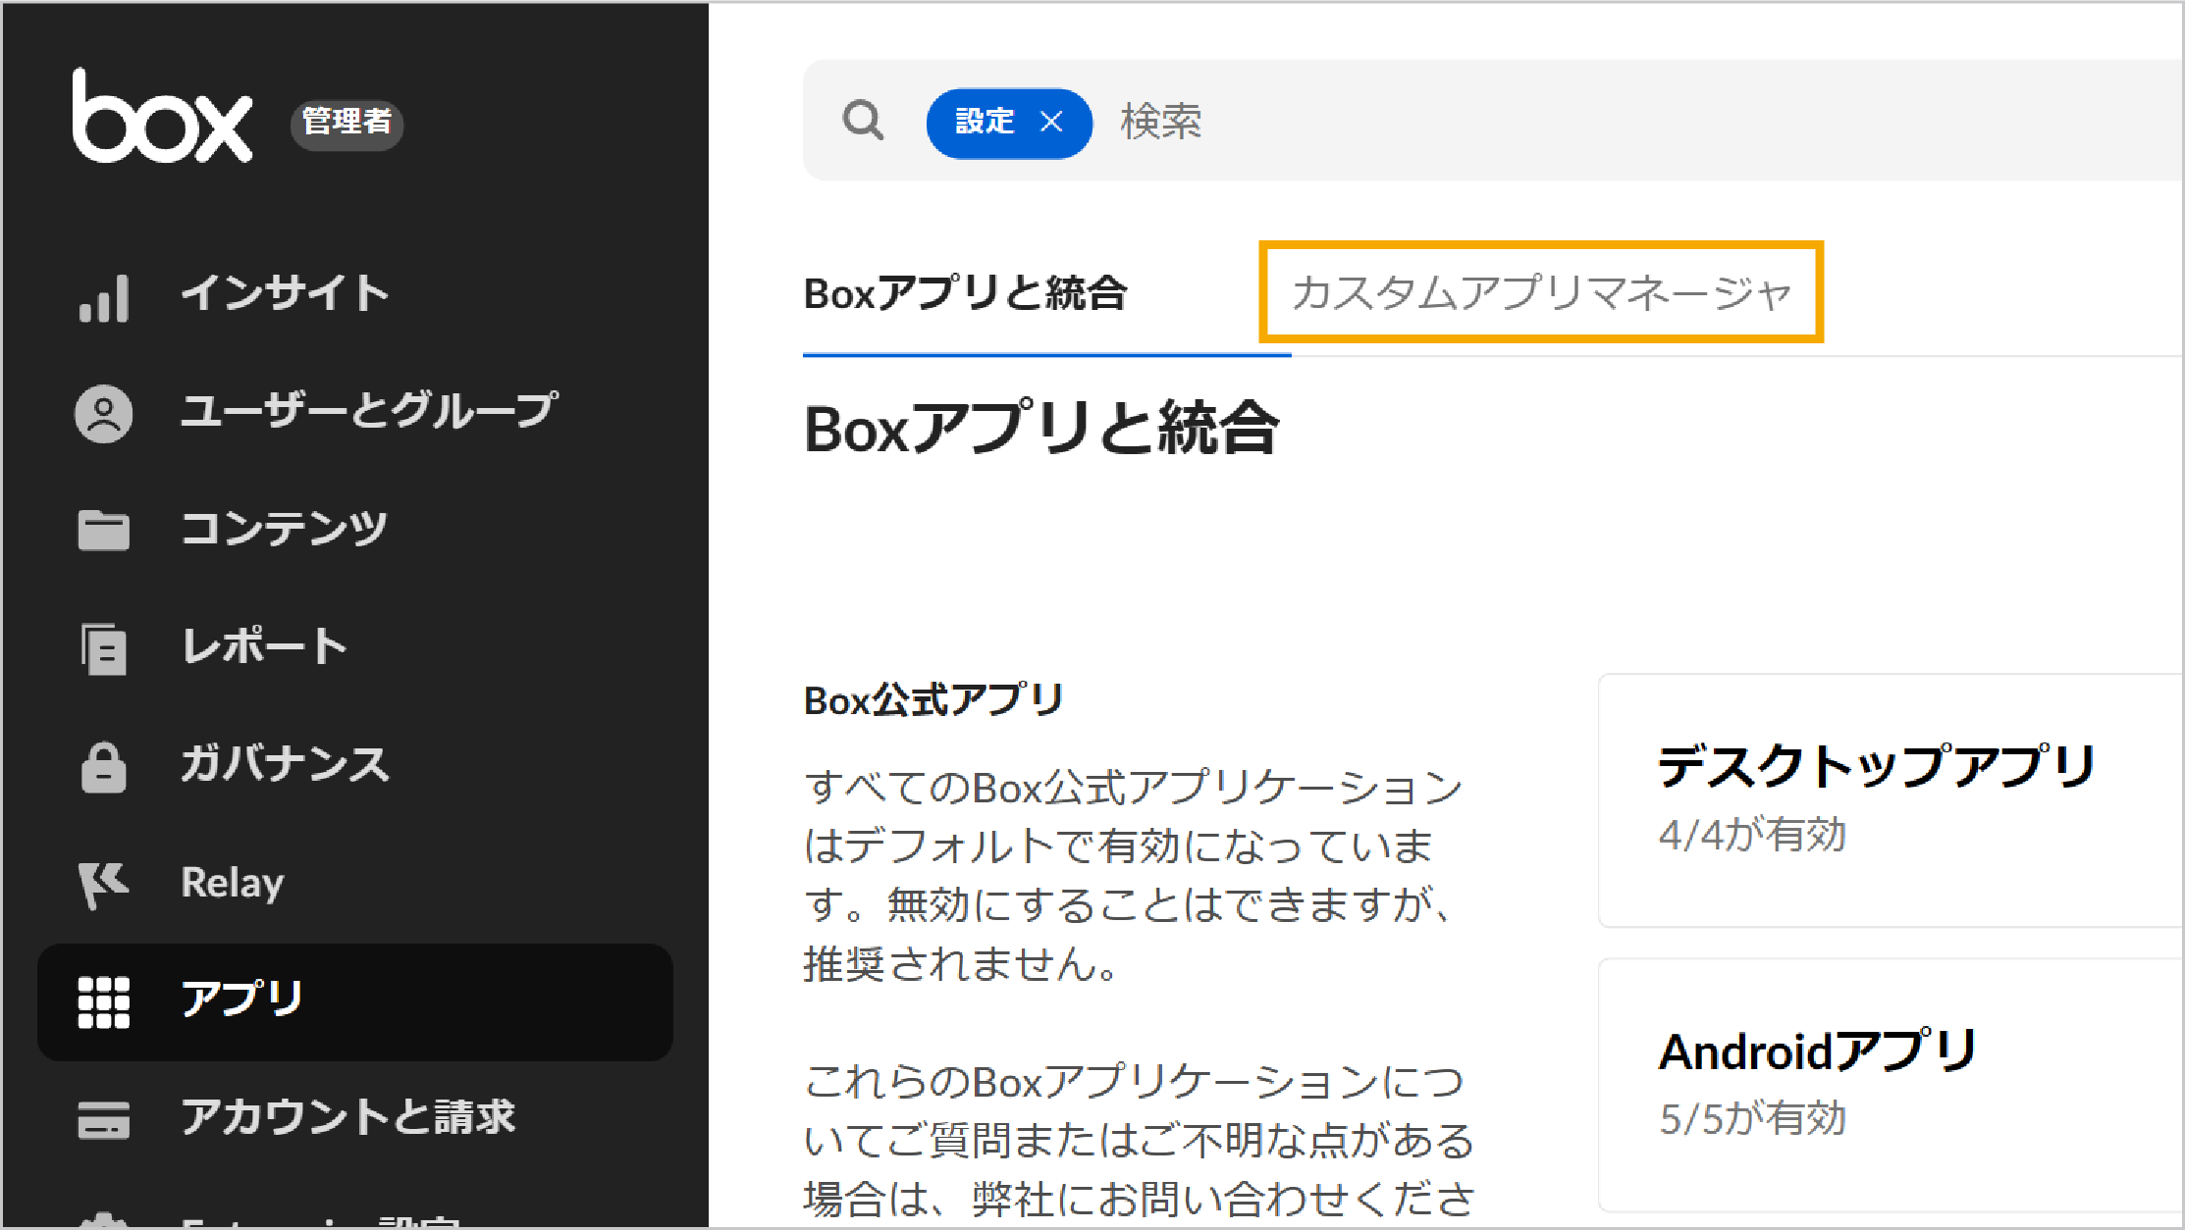Click the Boxアプリと統合 page heading
2185x1230 pixels.
[1041, 429]
